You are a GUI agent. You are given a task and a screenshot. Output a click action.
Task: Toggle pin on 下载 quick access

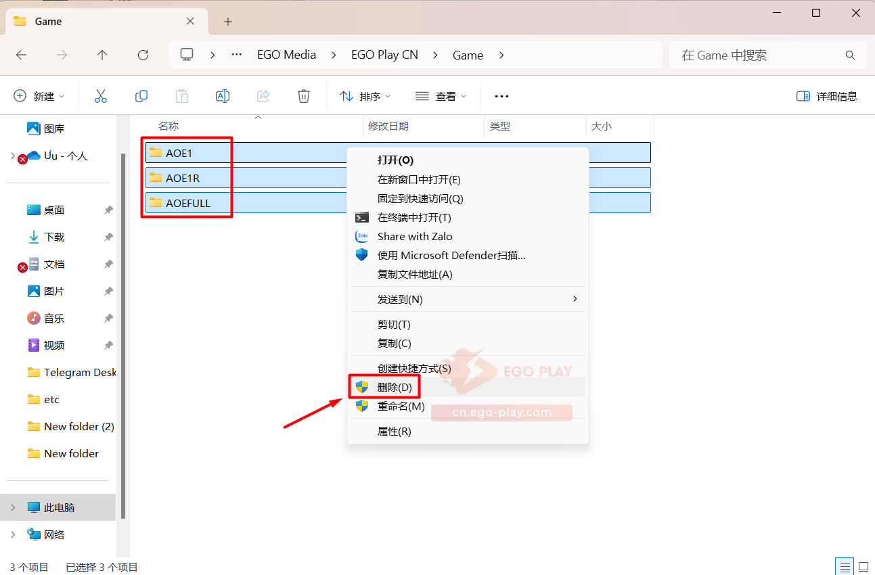[108, 237]
